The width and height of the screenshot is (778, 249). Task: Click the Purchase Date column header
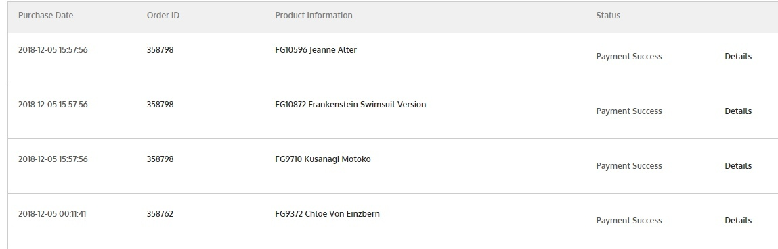45,16
